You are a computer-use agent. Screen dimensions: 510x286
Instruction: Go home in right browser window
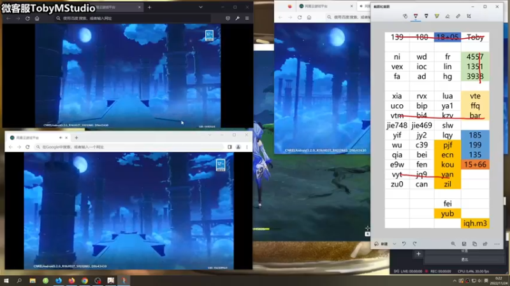click(309, 17)
